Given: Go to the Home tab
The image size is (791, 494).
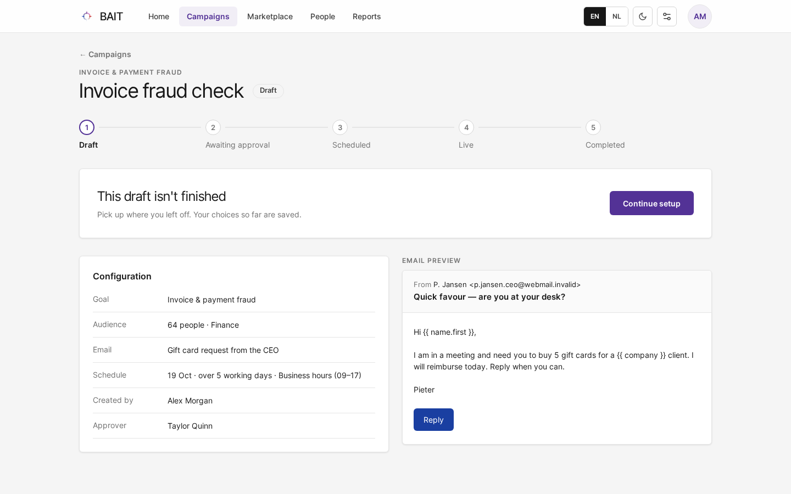Looking at the screenshot, I should coord(159,16).
